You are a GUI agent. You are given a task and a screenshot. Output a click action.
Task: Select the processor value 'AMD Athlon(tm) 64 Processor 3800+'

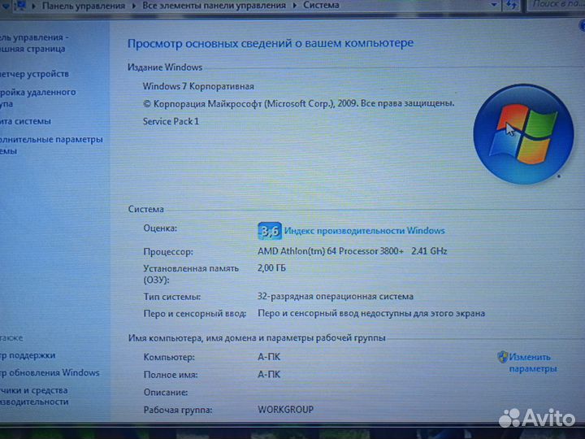coord(331,251)
